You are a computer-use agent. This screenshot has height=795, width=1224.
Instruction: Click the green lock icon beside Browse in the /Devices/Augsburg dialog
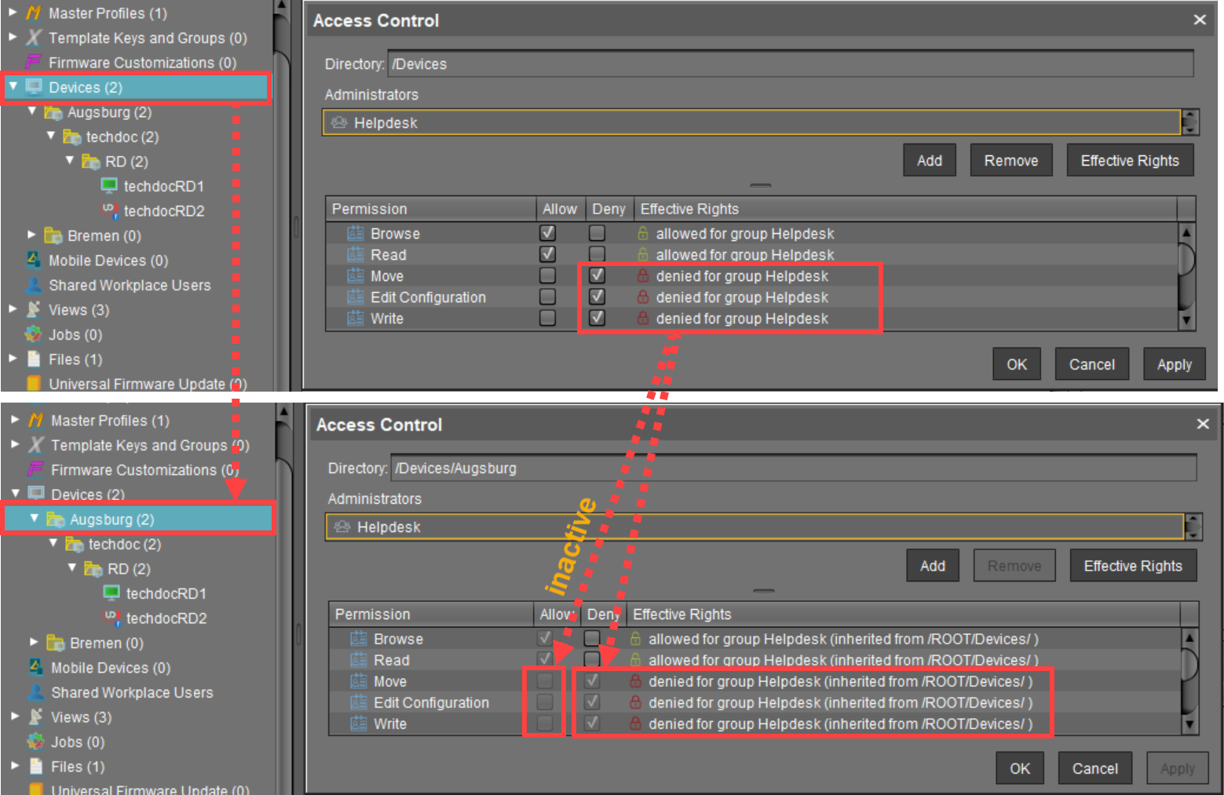coord(635,639)
